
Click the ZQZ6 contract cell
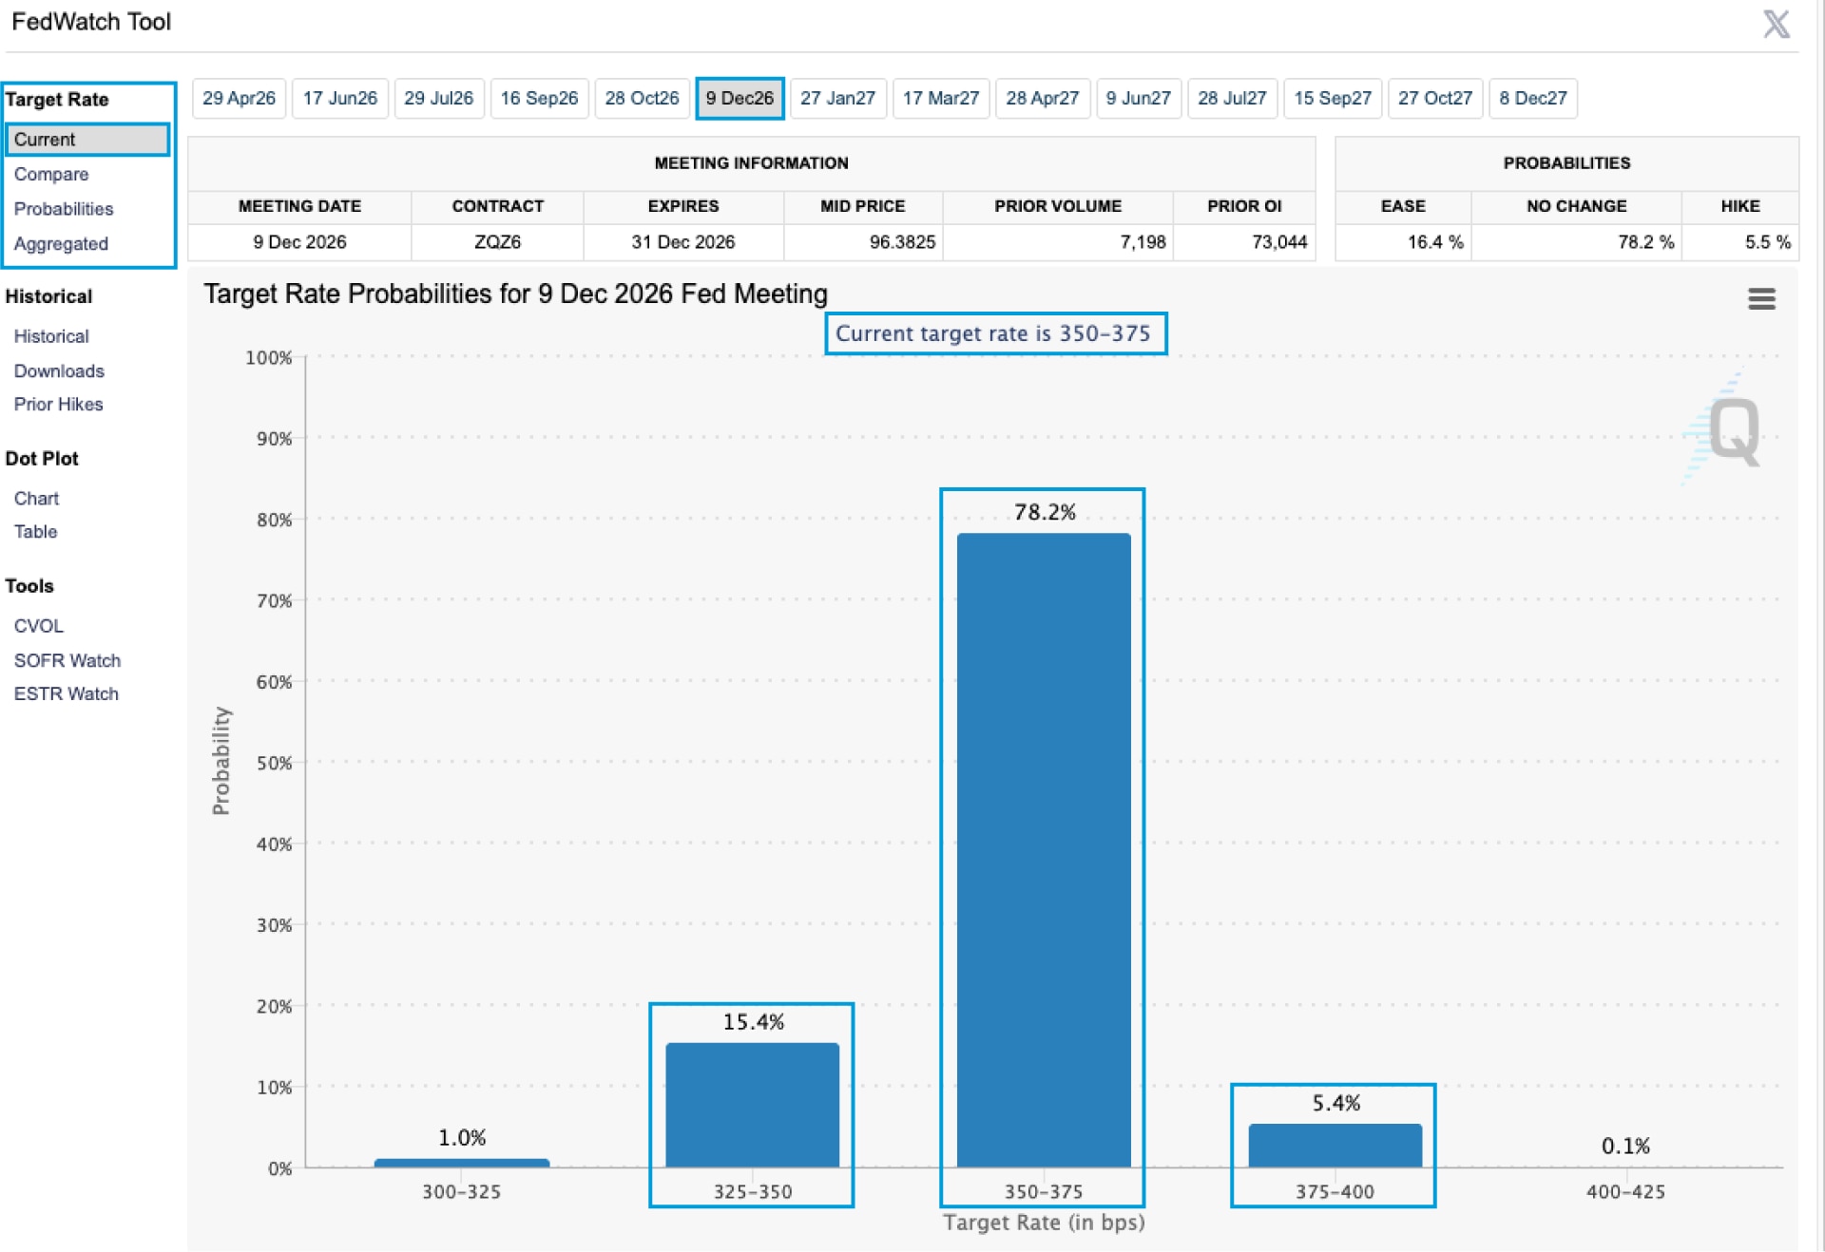point(497,242)
